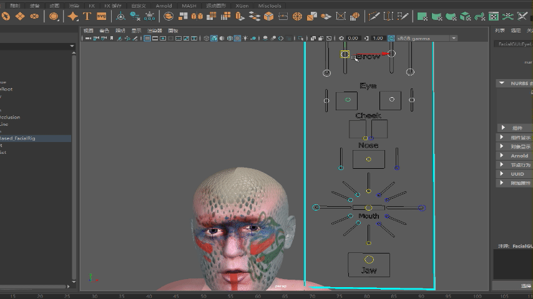The image size is (533, 299).
Task: Expand the 节点行为 section
Action: 502,164
